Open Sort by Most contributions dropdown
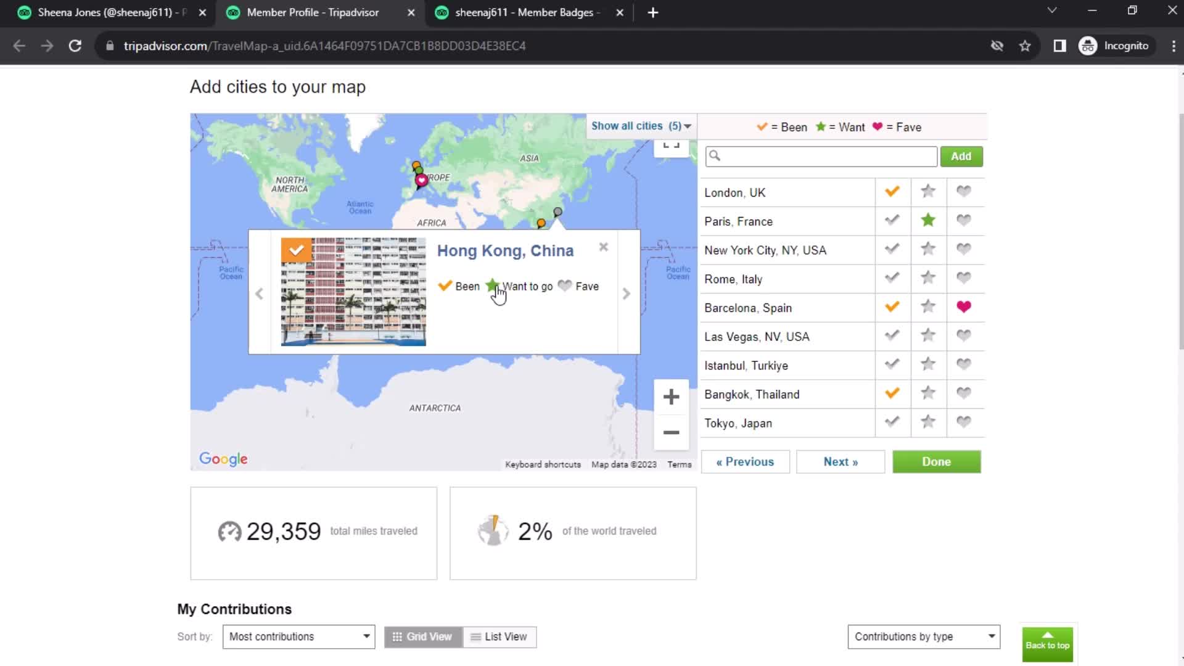 pos(298,636)
